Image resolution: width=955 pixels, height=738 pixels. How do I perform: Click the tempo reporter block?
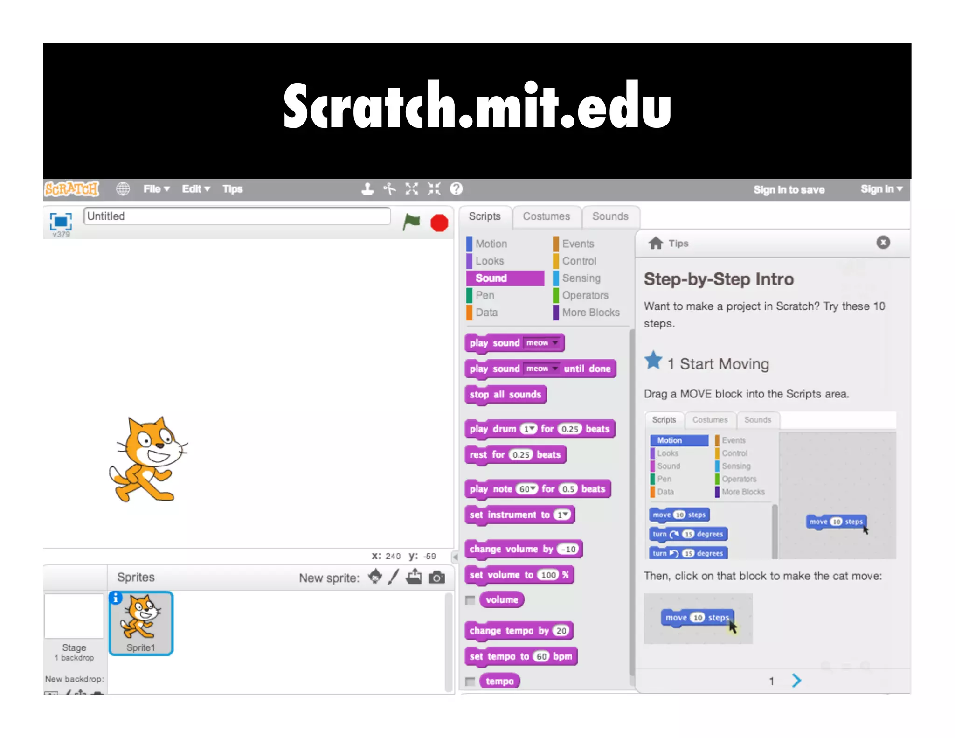click(x=499, y=682)
